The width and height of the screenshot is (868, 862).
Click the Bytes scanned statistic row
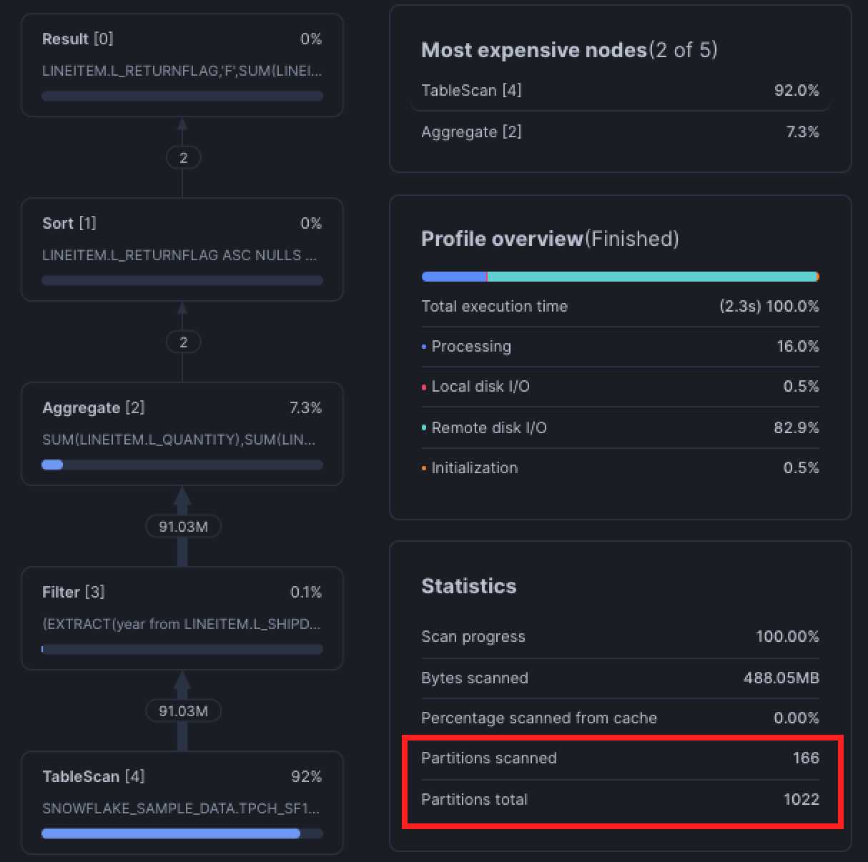click(x=619, y=678)
